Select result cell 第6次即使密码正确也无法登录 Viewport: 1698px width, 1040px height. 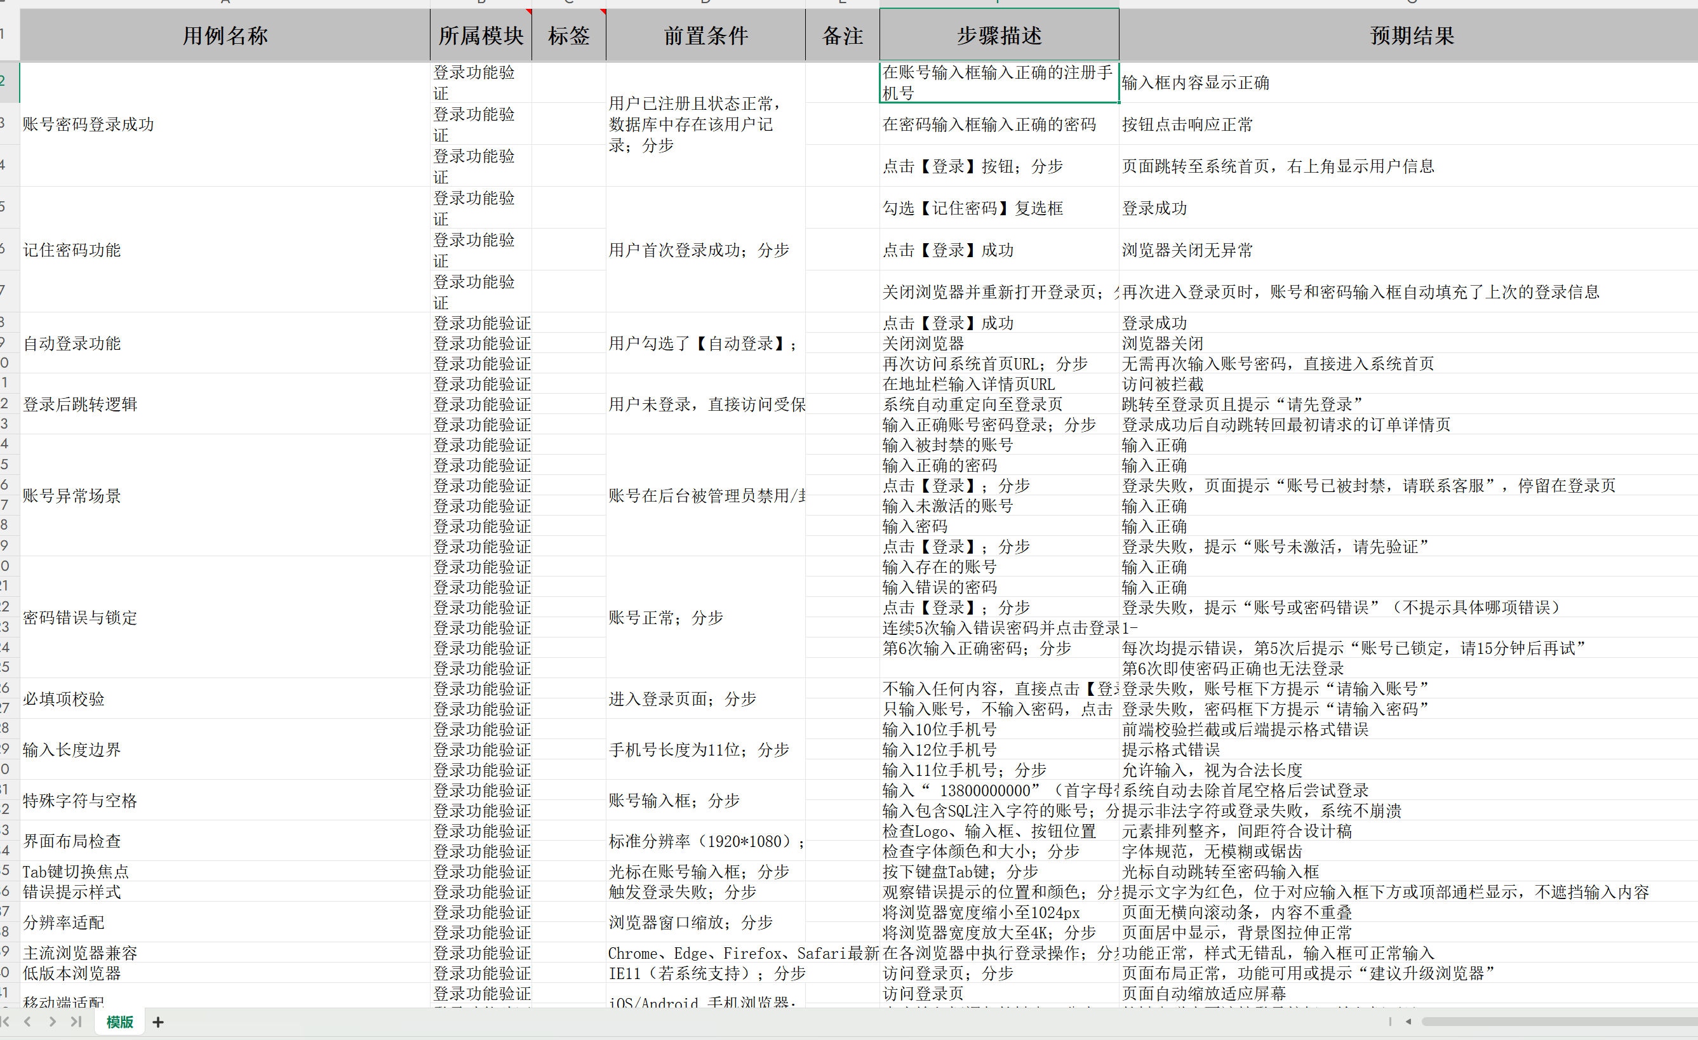coord(1408,668)
